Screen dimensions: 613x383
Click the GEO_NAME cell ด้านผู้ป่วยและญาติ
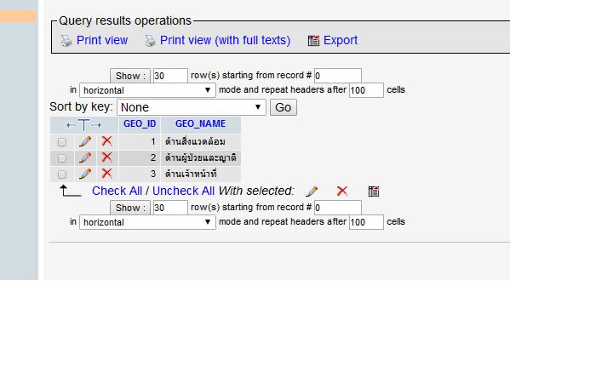[x=201, y=157]
